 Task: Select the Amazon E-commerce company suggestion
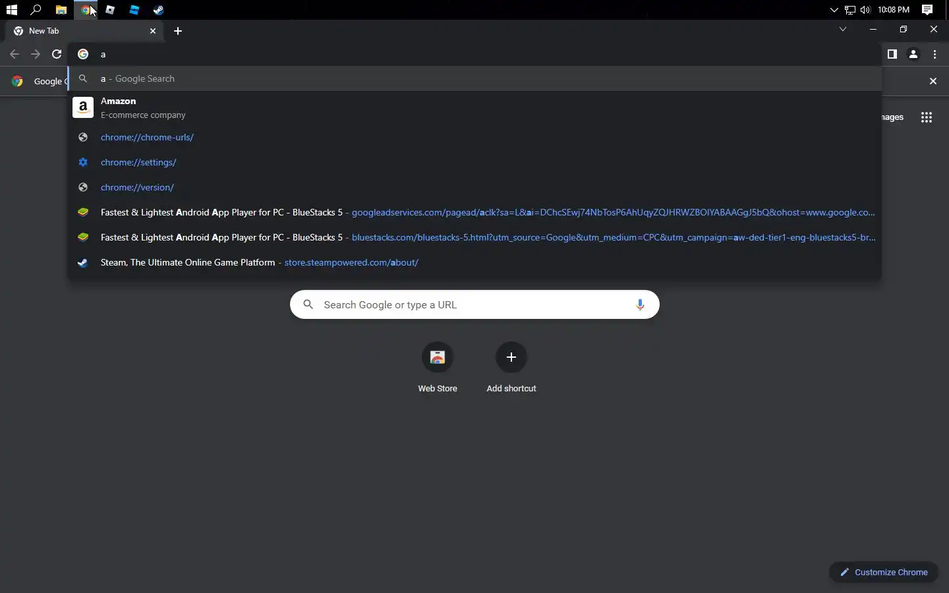pyautogui.click(x=474, y=107)
